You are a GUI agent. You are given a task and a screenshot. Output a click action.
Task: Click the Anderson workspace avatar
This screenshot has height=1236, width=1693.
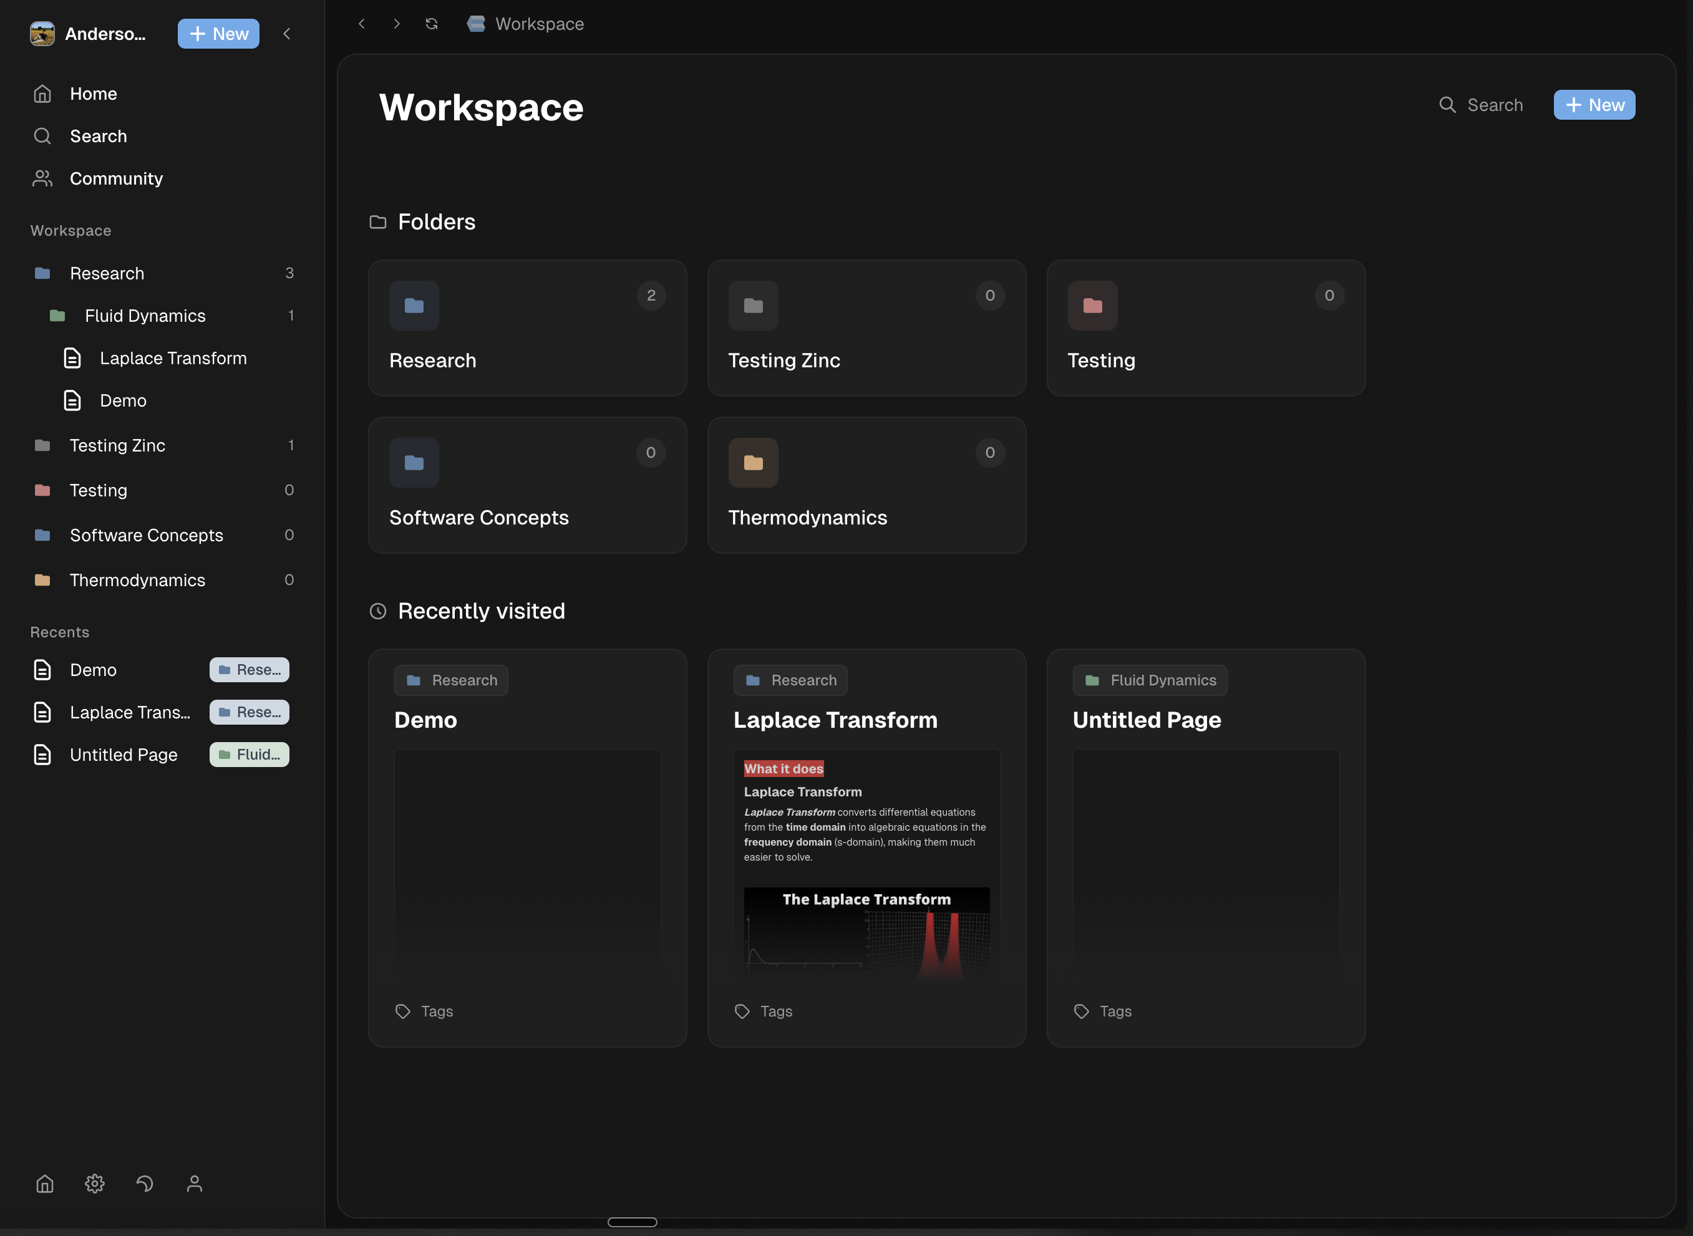coord(42,33)
